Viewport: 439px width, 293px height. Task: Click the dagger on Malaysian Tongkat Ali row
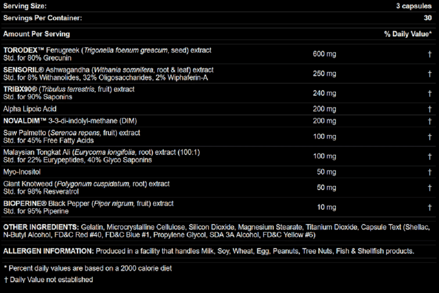click(429, 157)
